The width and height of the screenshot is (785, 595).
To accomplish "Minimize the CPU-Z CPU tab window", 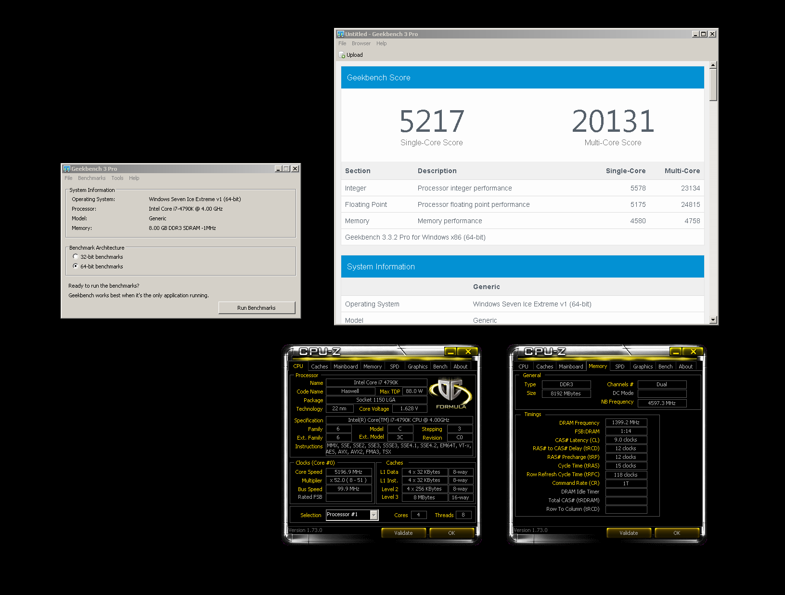I will [450, 352].
